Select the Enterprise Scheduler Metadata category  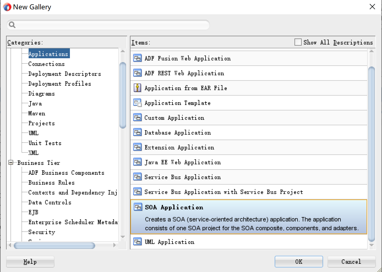[x=73, y=222]
